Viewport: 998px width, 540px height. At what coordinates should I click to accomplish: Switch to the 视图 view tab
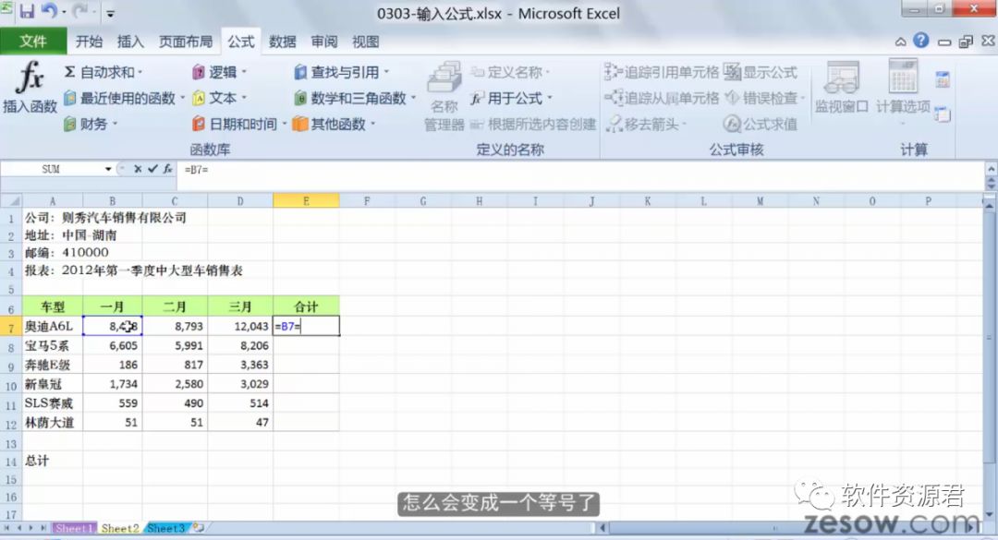click(x=365, y=42)
